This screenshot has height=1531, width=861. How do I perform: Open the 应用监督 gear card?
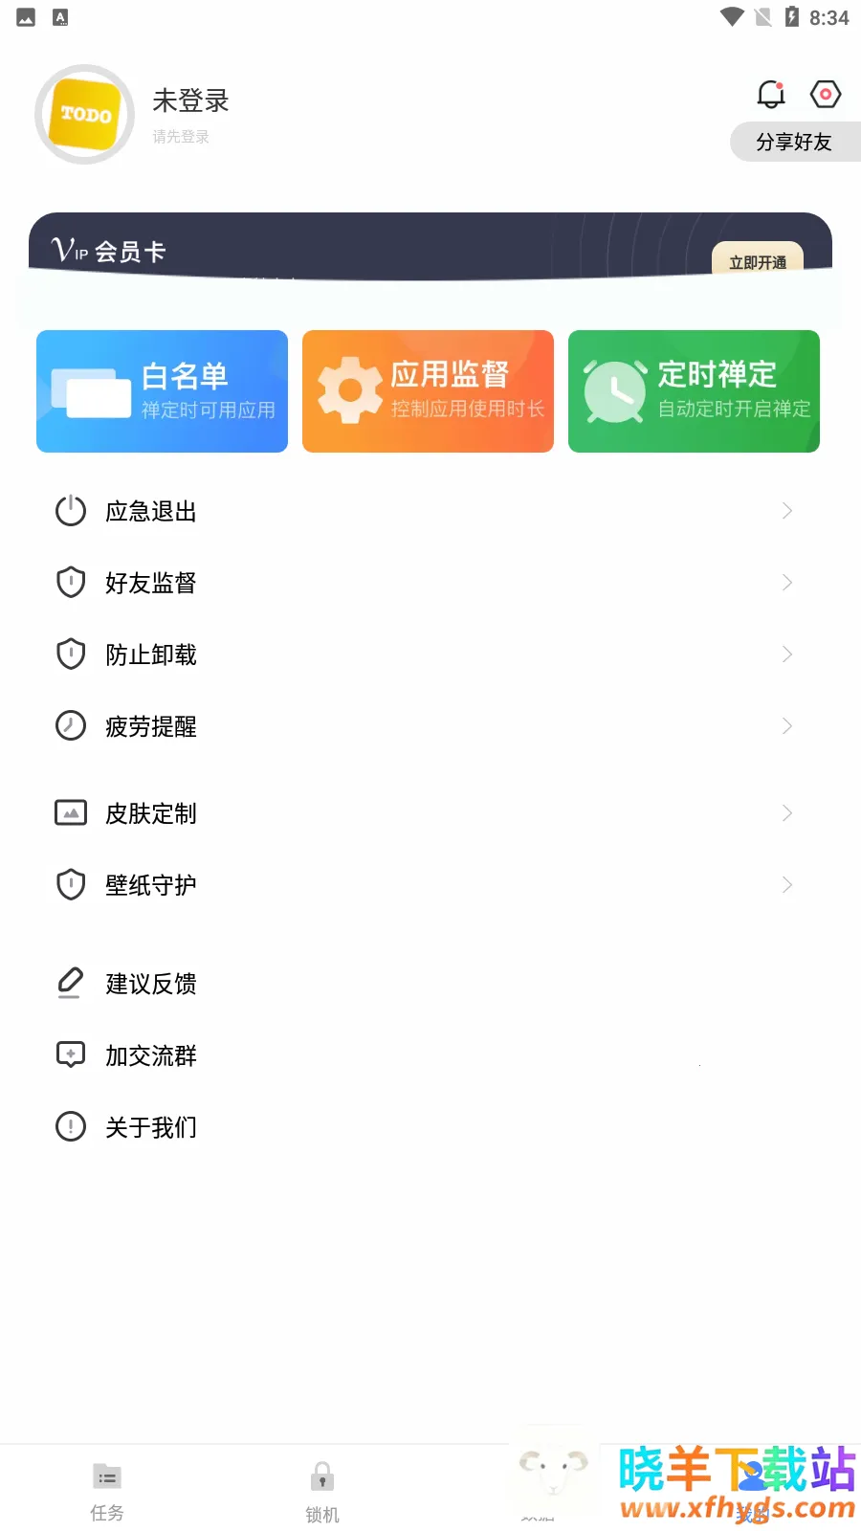[428, 391]
